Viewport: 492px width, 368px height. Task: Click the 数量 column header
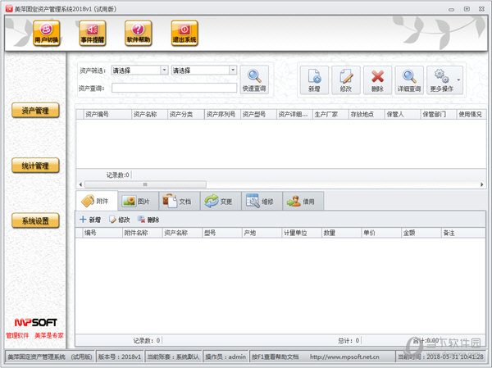pos(342,233)
